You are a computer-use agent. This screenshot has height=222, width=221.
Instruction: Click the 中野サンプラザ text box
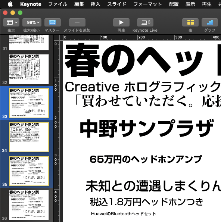click(147, 128)
